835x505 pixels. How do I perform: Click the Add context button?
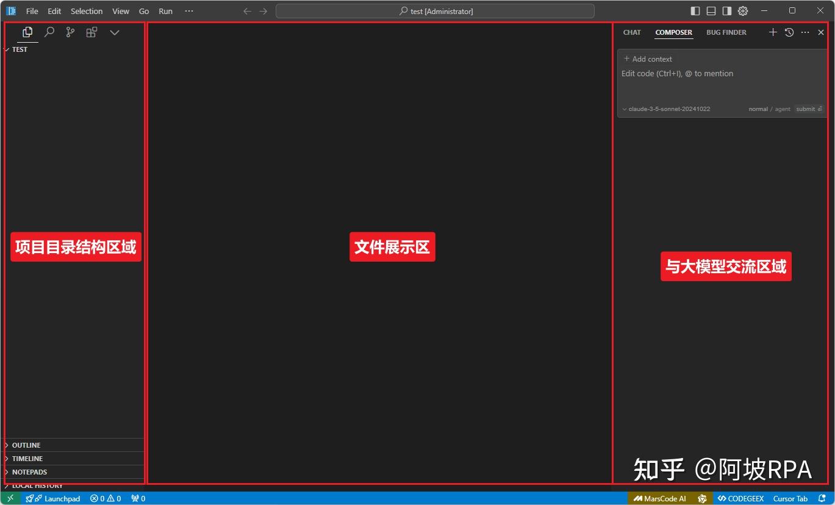coord(648,59)
